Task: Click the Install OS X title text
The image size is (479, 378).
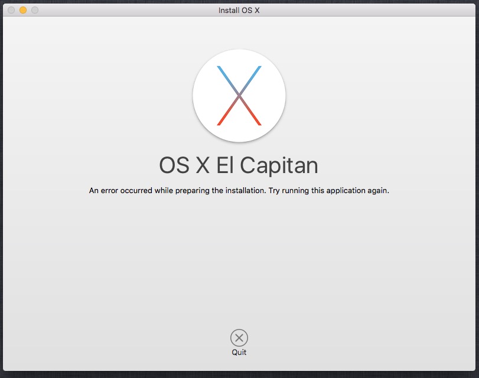Action: tap(239, 11)
